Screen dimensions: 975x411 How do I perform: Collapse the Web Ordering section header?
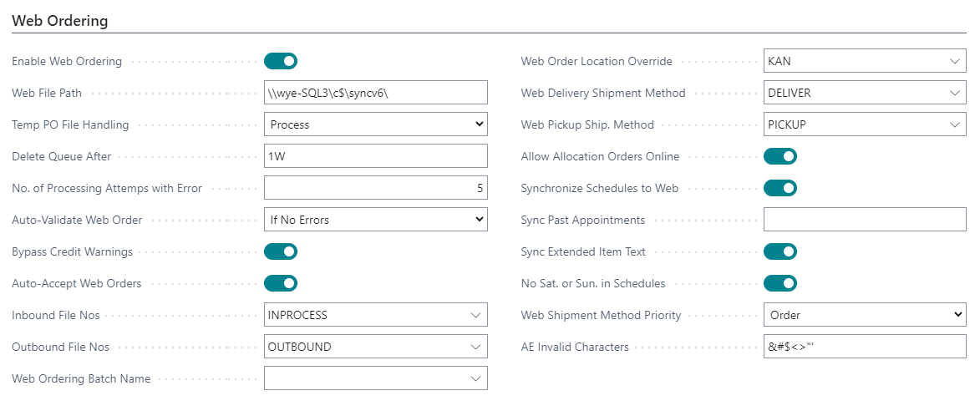pos(60,21)
